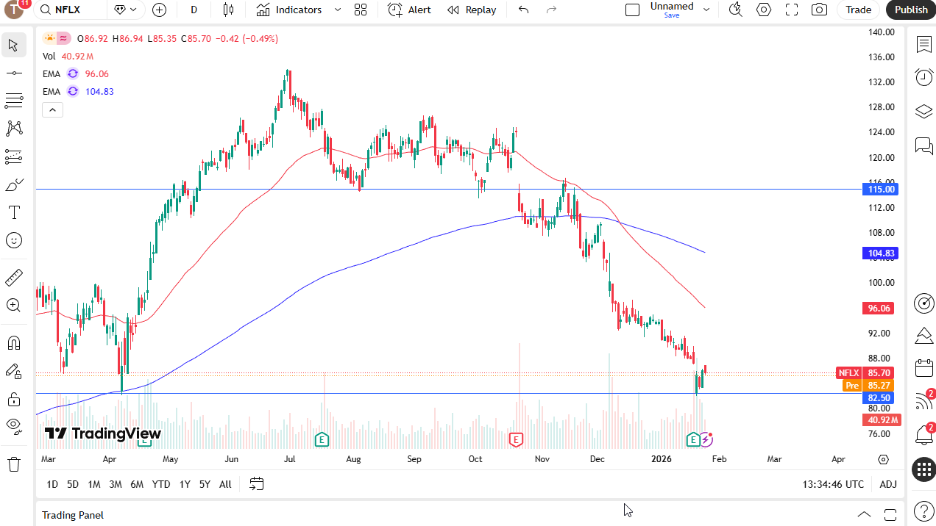Open the alerts clock panel
The height and width of the screenshot is (526, 936).
click(x=923, y=77)
